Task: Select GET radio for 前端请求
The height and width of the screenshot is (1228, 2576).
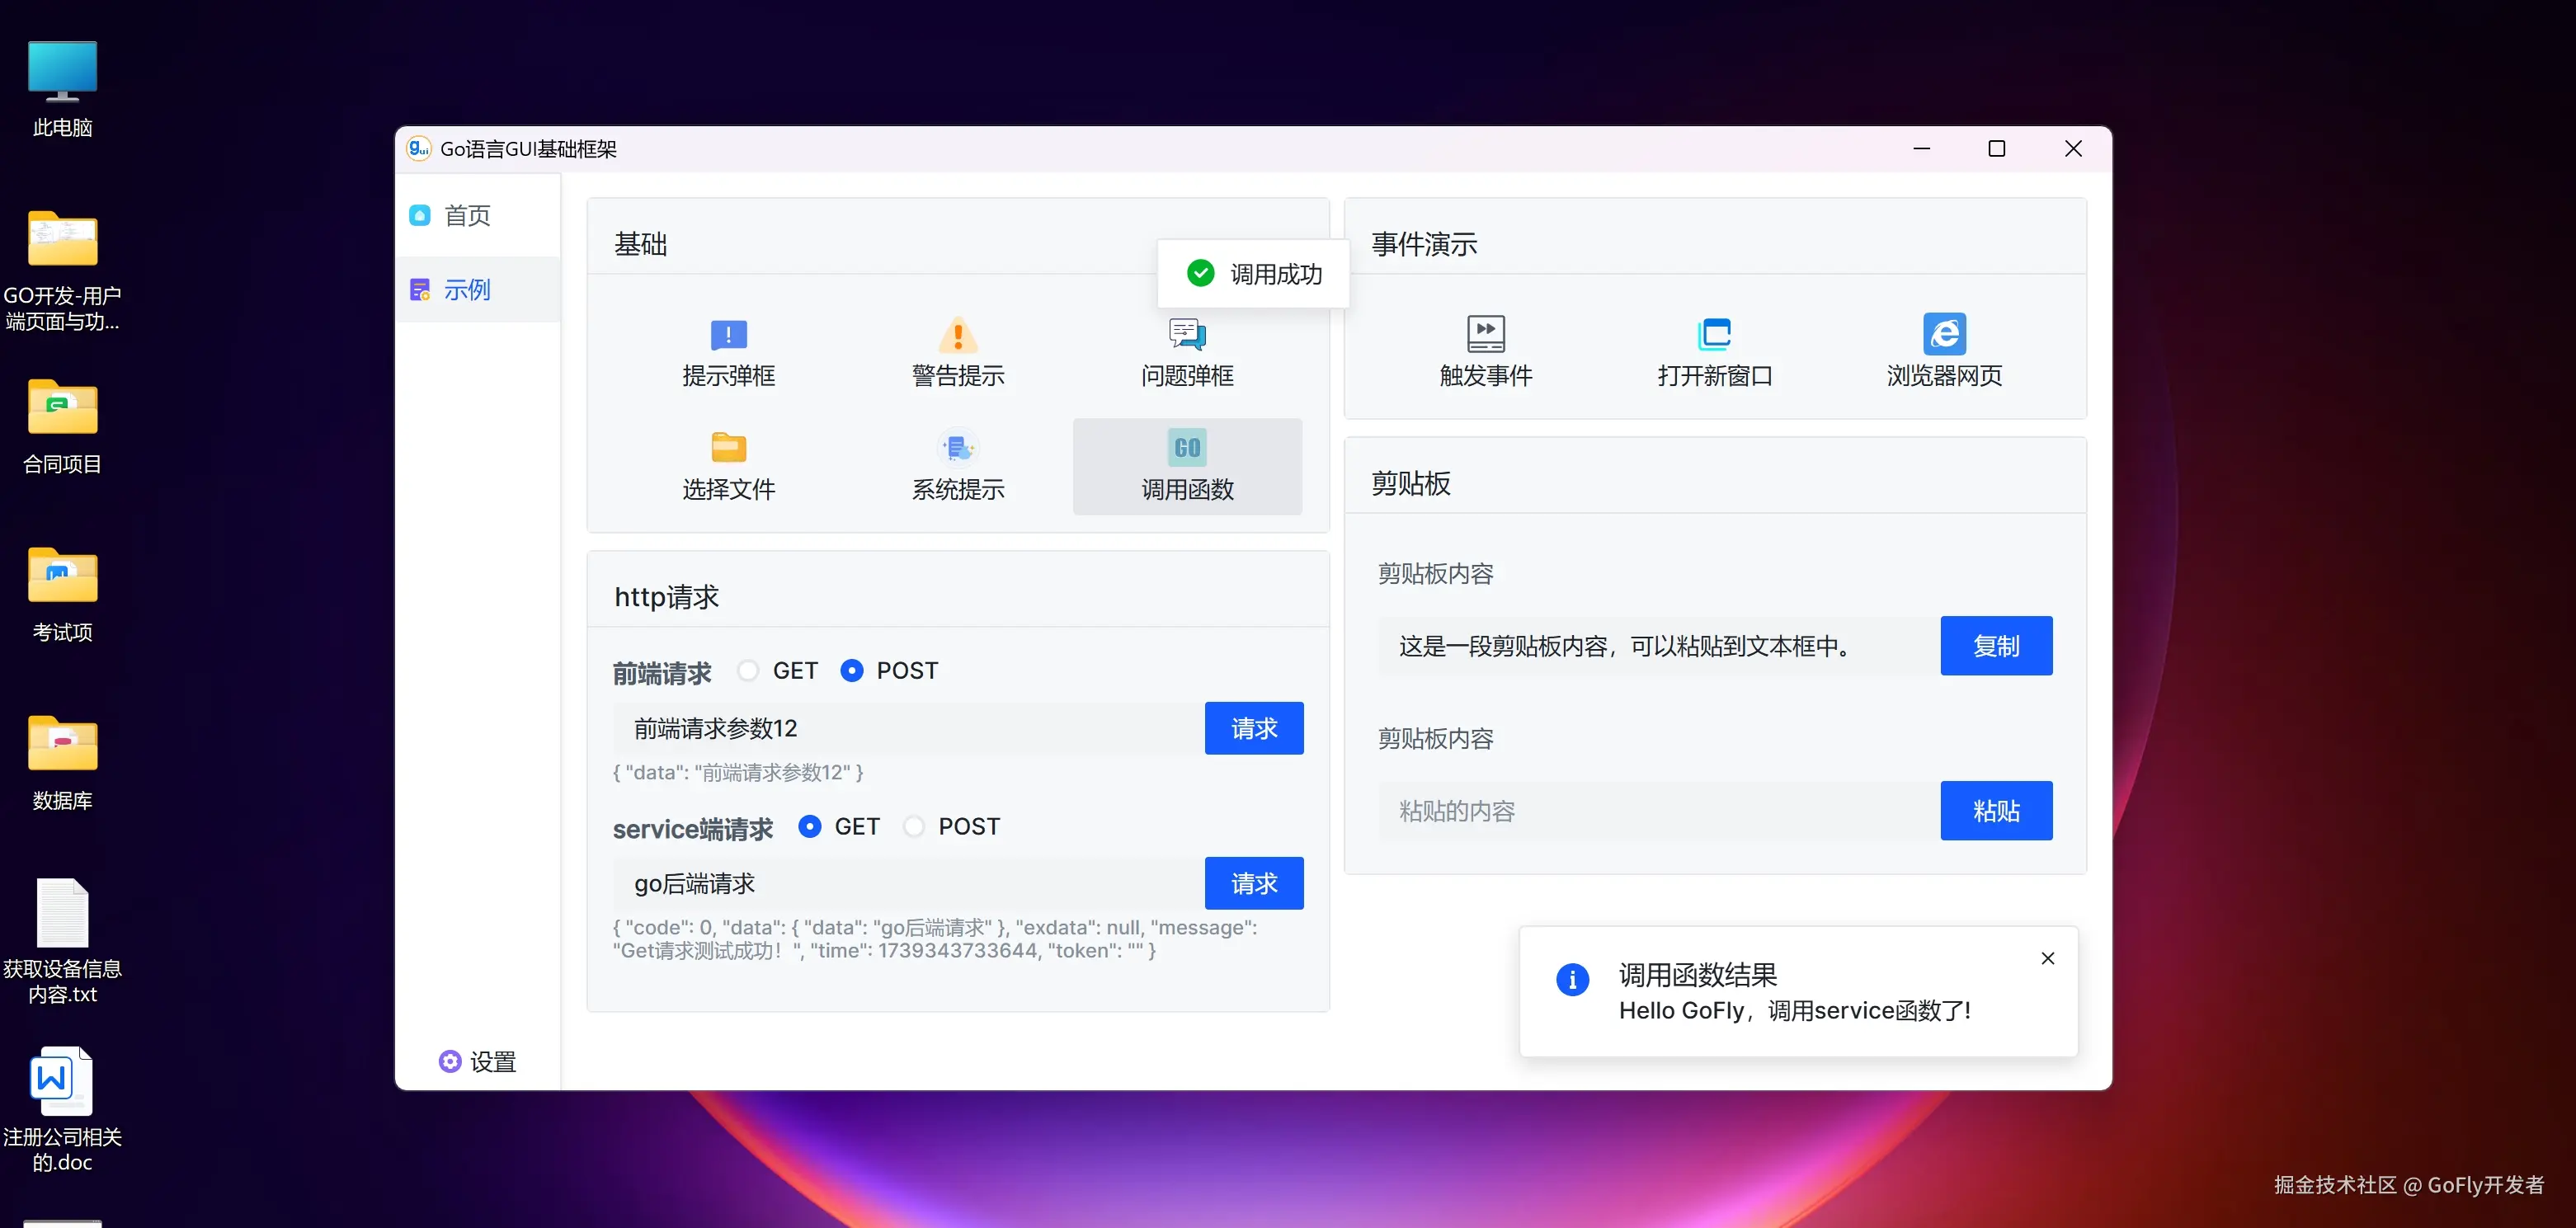Action: click(x=748, y=670)
